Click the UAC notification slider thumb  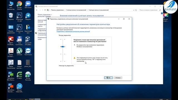[63, 47]
